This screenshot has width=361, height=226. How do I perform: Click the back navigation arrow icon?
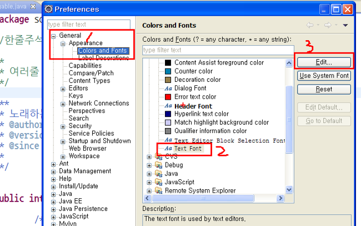(x=310, y=25)
